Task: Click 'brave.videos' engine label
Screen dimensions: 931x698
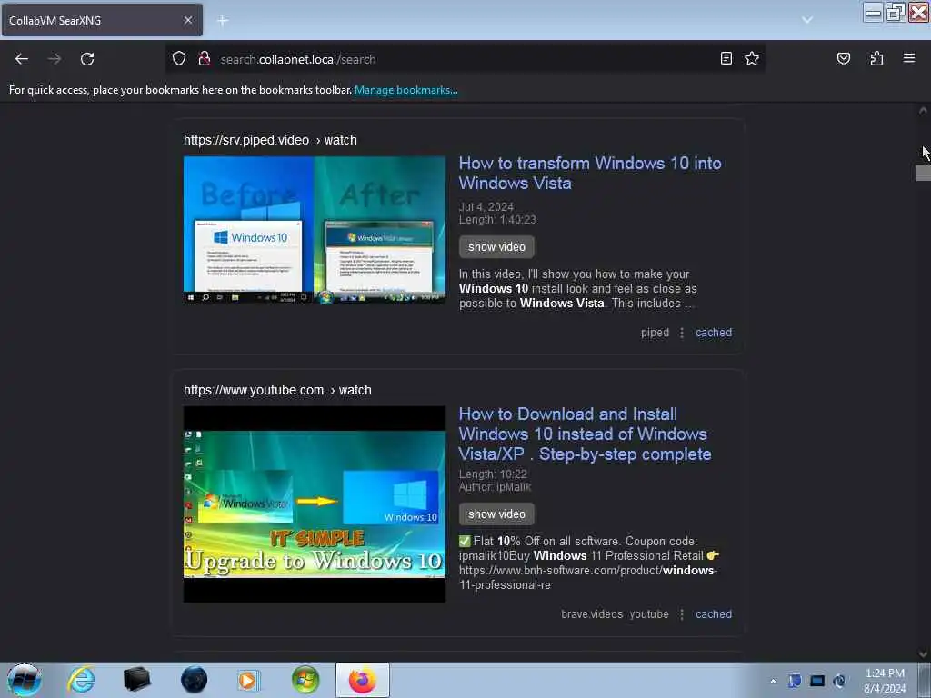Action: (x=592, y=614)
